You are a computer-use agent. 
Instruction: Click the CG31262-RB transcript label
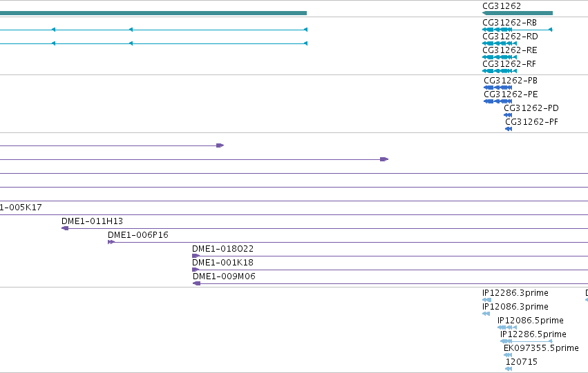(x=510, y=23)
